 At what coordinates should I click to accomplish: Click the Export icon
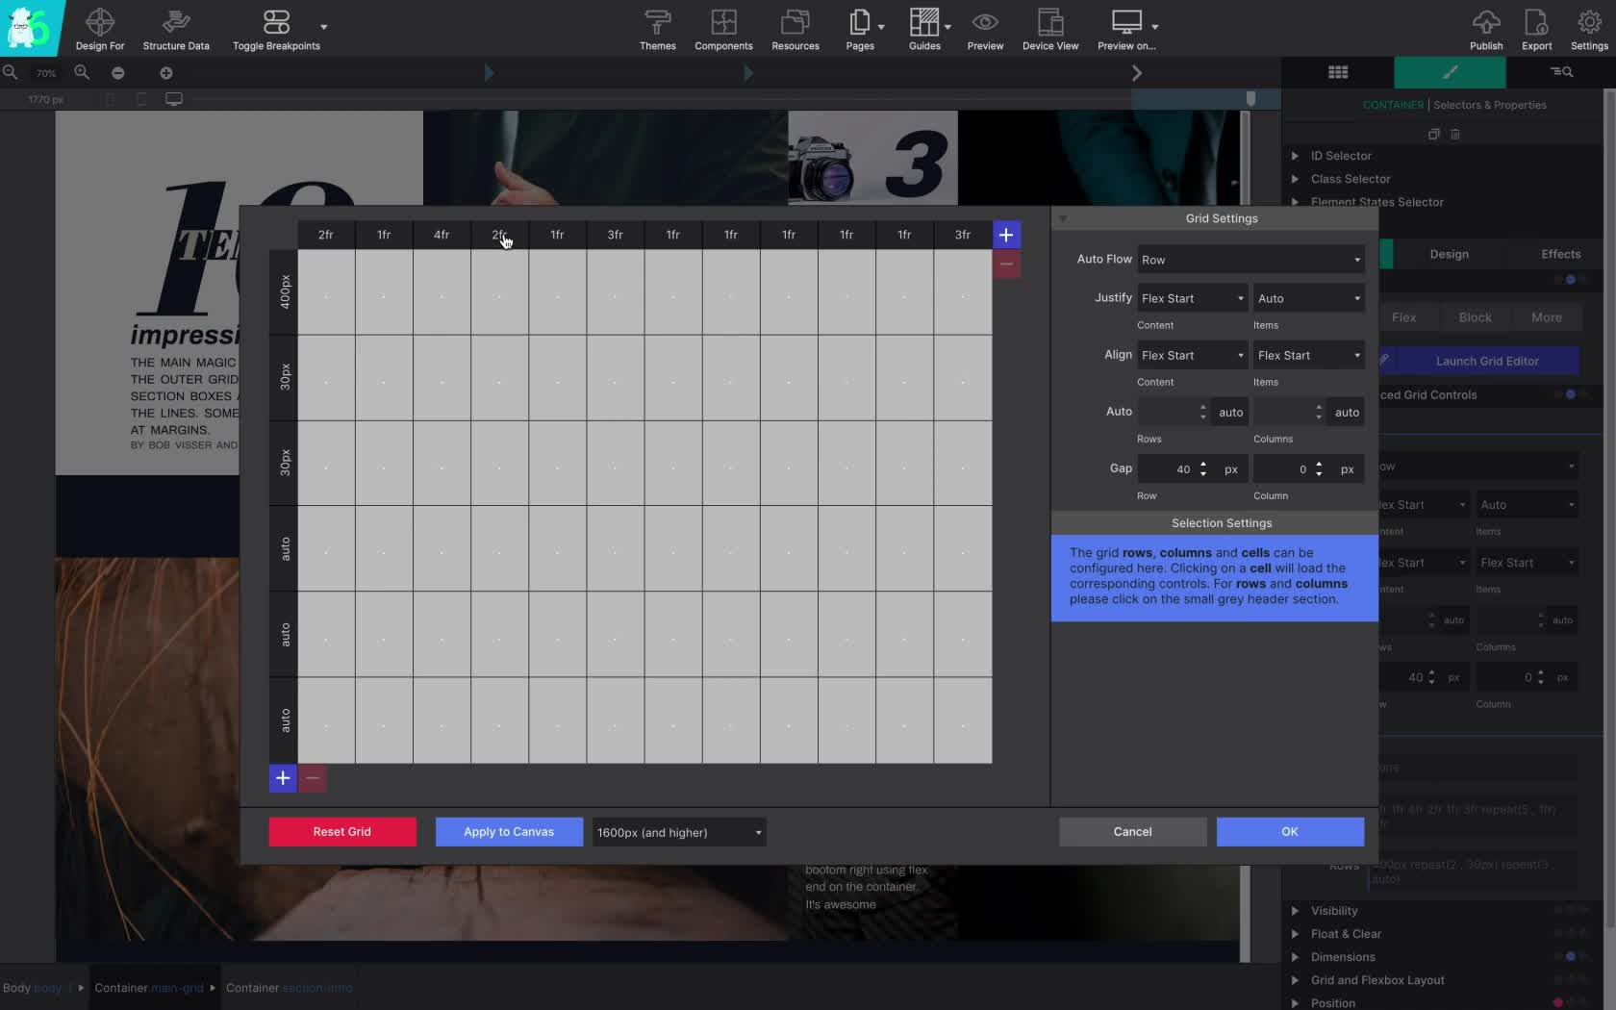tap(1536, 21)
